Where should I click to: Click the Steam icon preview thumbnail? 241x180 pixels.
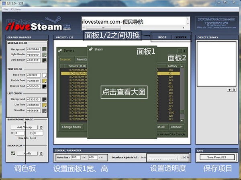point(13,153)
